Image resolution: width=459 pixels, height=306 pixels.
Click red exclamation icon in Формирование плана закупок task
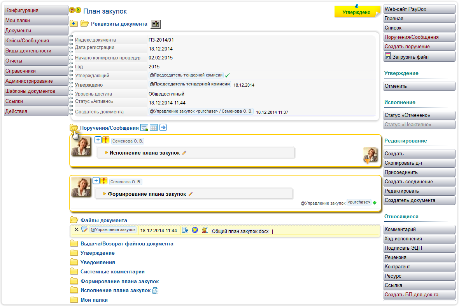(104, 181)
